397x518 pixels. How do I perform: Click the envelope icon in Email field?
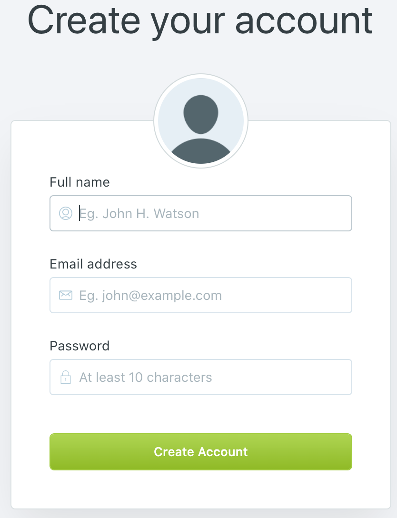[65, 295]
